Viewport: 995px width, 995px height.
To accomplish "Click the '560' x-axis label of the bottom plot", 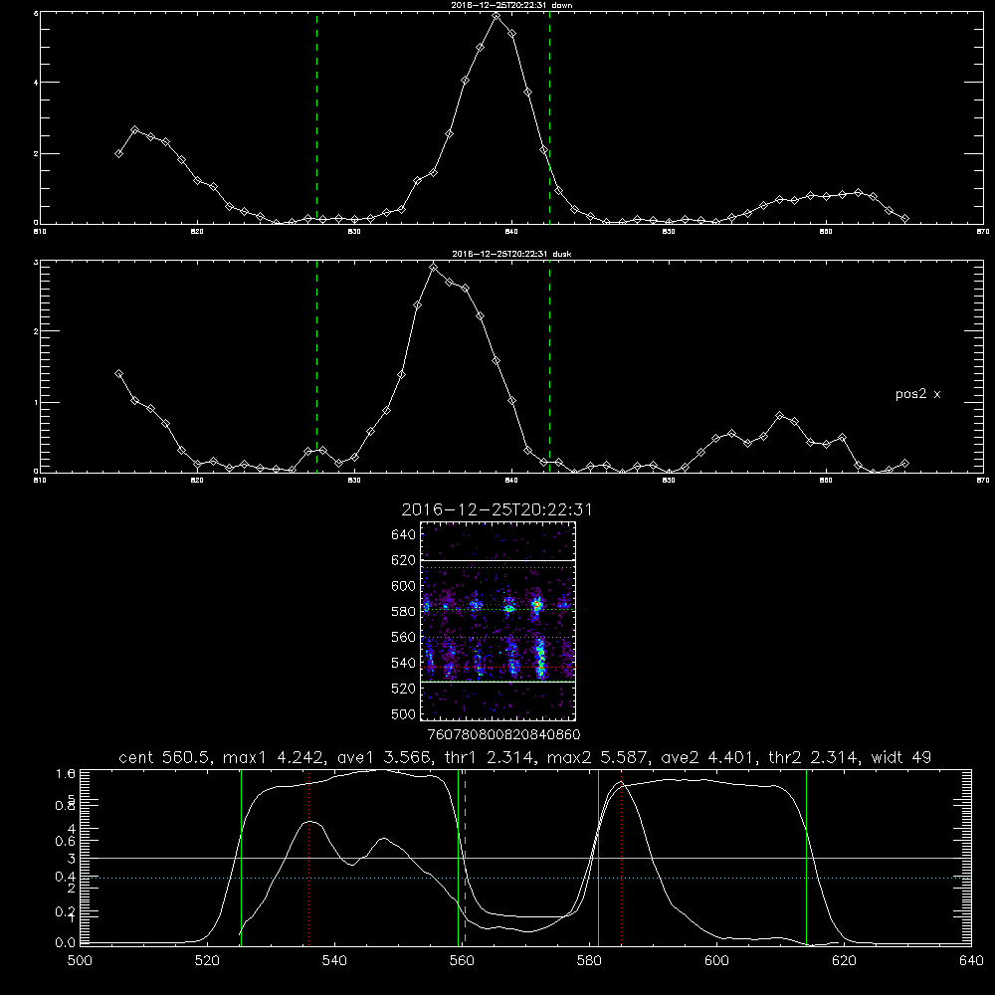I will [462, 961].
